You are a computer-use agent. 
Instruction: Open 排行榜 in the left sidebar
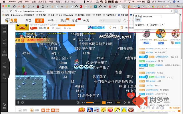pos(4,53)
